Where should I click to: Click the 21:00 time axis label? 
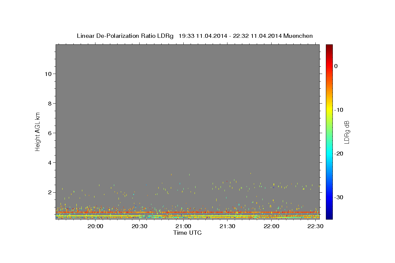[183, 226]
